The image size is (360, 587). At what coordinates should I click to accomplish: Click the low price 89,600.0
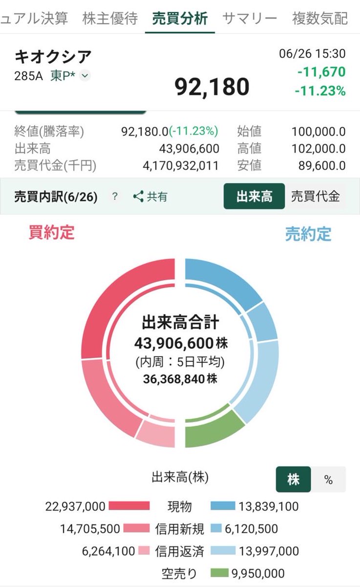(x=322, y=165)
